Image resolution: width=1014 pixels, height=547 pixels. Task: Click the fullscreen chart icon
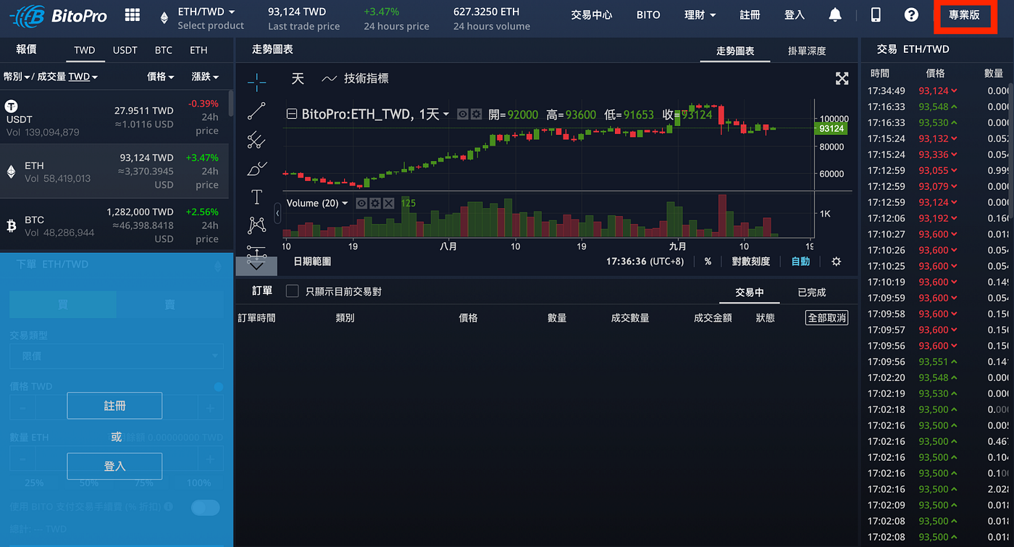coord(842,78)
